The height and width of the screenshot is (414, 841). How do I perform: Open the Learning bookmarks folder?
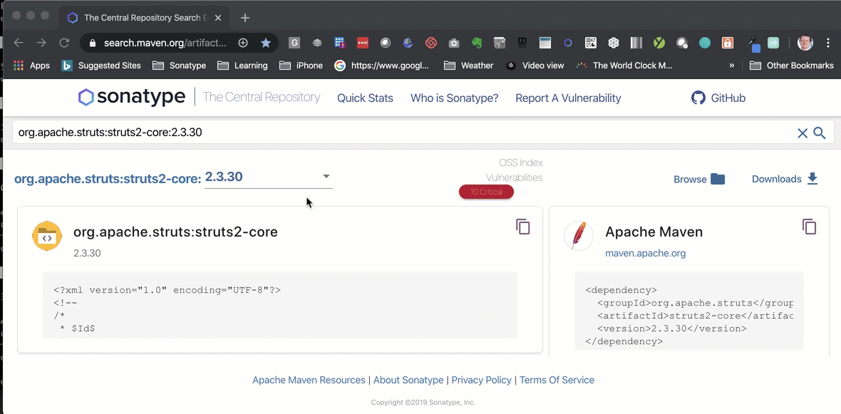(x=242, y=66)
